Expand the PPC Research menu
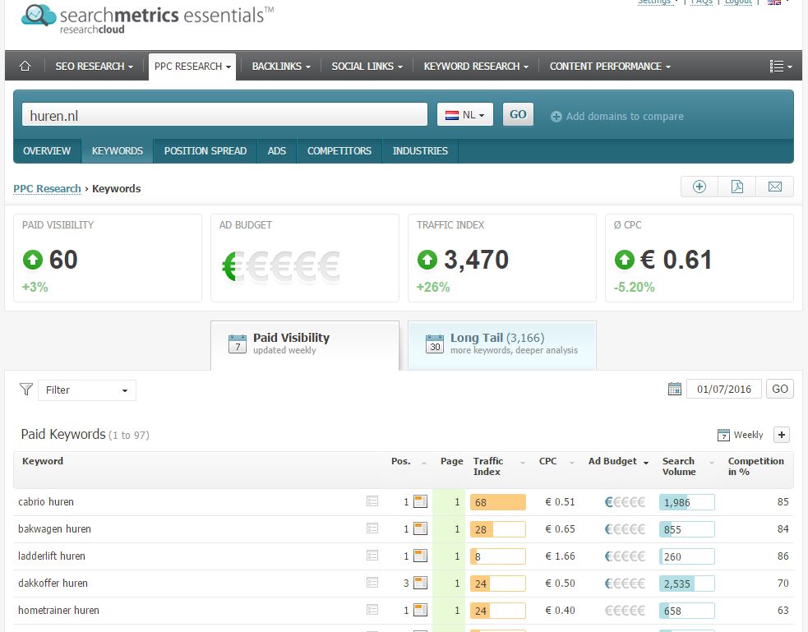The image size is (808, 632). (x=192, y=67)
